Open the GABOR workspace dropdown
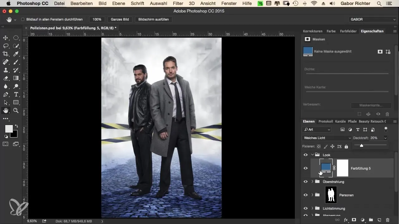This screenshot has width=399, height=224. click(372, 19)
